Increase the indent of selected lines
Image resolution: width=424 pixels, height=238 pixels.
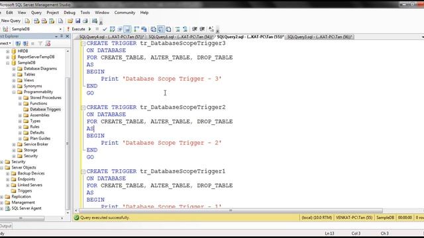202,29
